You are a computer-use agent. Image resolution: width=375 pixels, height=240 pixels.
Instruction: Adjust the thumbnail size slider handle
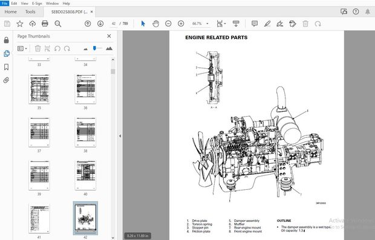[x=94, y=48]
